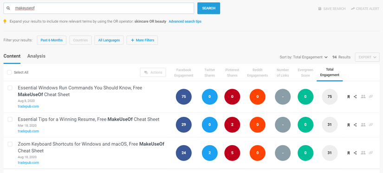Switch to the Analysis tab
Image resolution: width=383 pixels, height=173 pixels.
click(36, 56)
